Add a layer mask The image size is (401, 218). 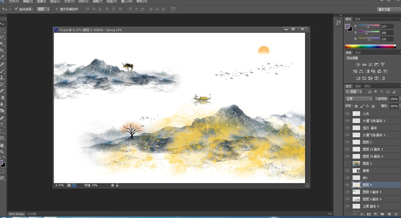point(369,214)
